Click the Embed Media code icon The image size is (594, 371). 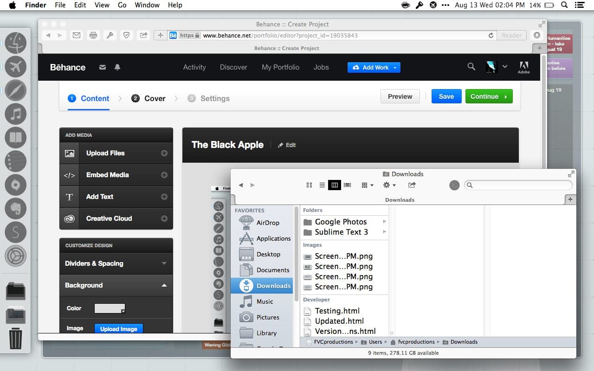[x=69, y=175]
